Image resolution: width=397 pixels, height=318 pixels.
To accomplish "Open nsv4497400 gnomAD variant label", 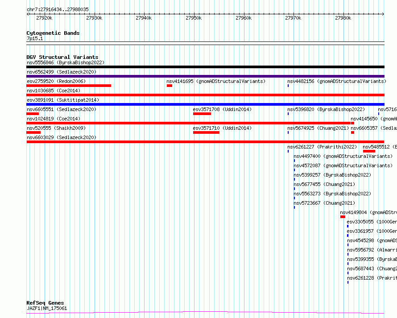I will tap(343, 156).
